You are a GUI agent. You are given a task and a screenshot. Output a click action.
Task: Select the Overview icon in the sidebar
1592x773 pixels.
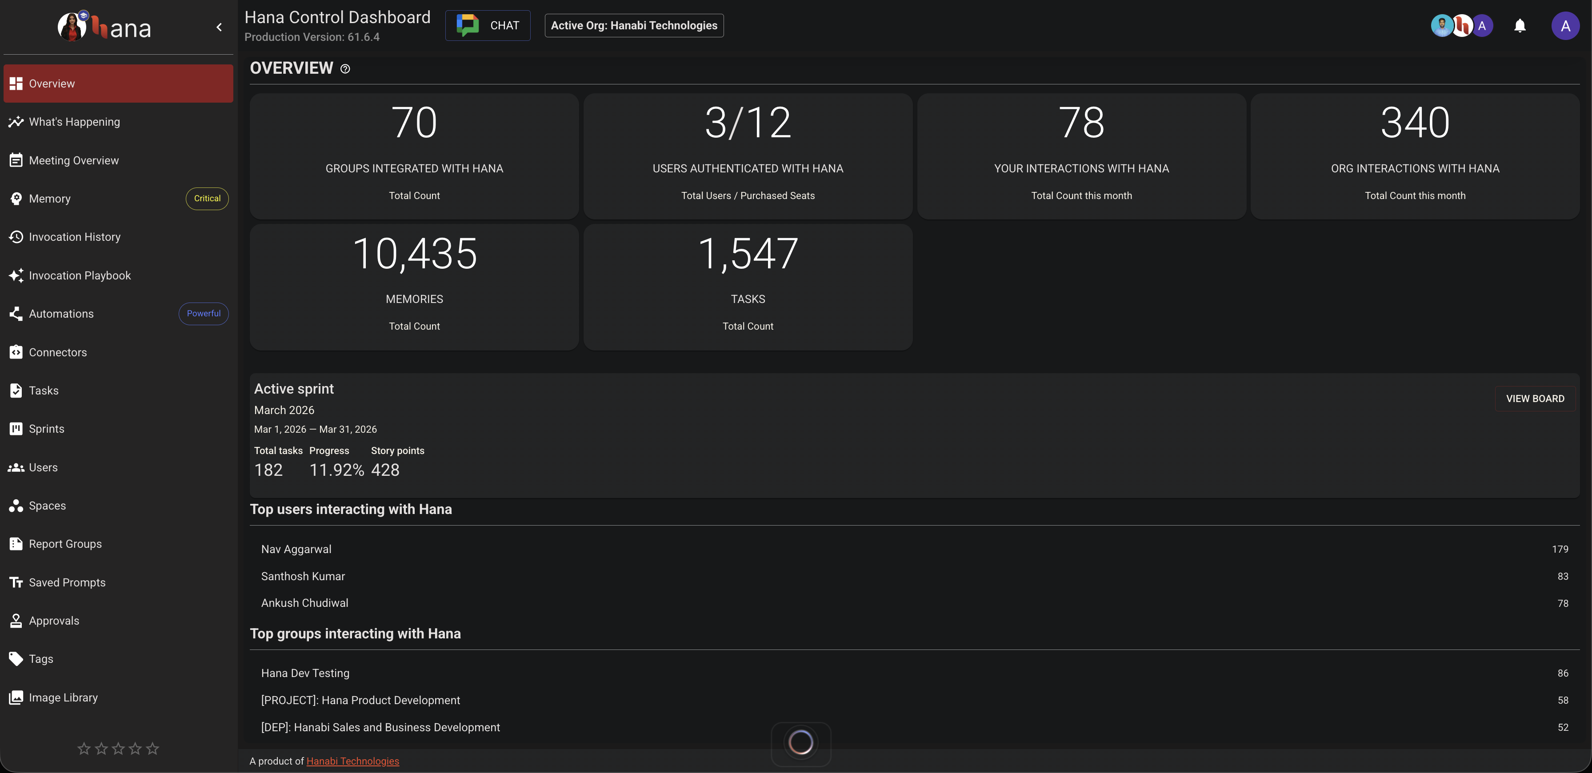pyautogui.click(x=16, y=83)
